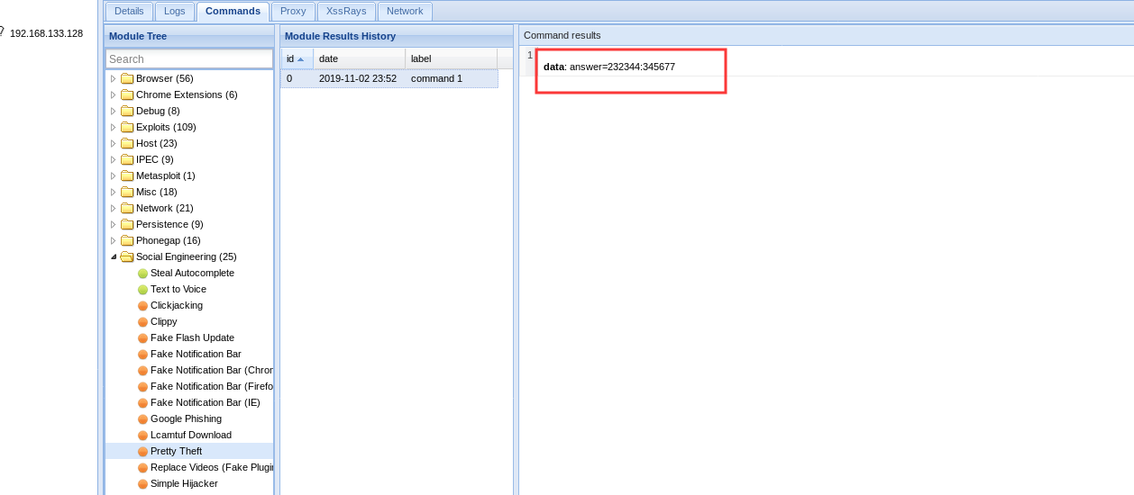Click orange status icon for Pretty Theft
The height and width of the screenshot is (495, 1134).
coord(142,451)
